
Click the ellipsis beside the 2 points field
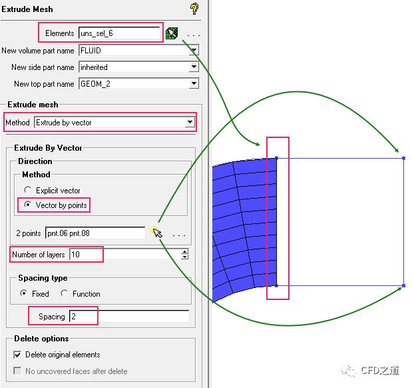(178, 234)
